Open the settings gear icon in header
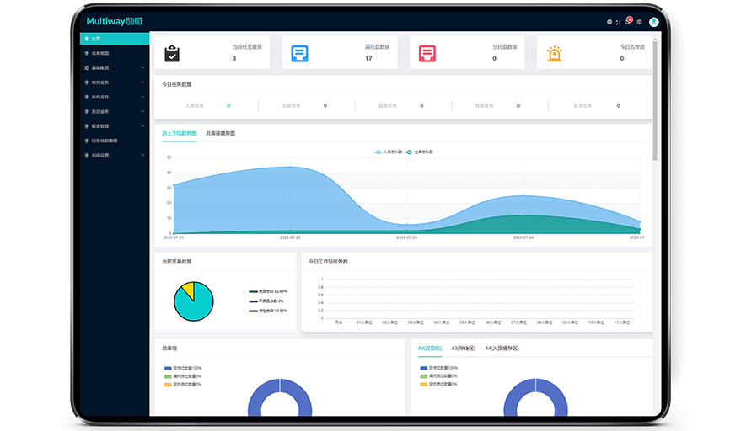 coord(639,21)
